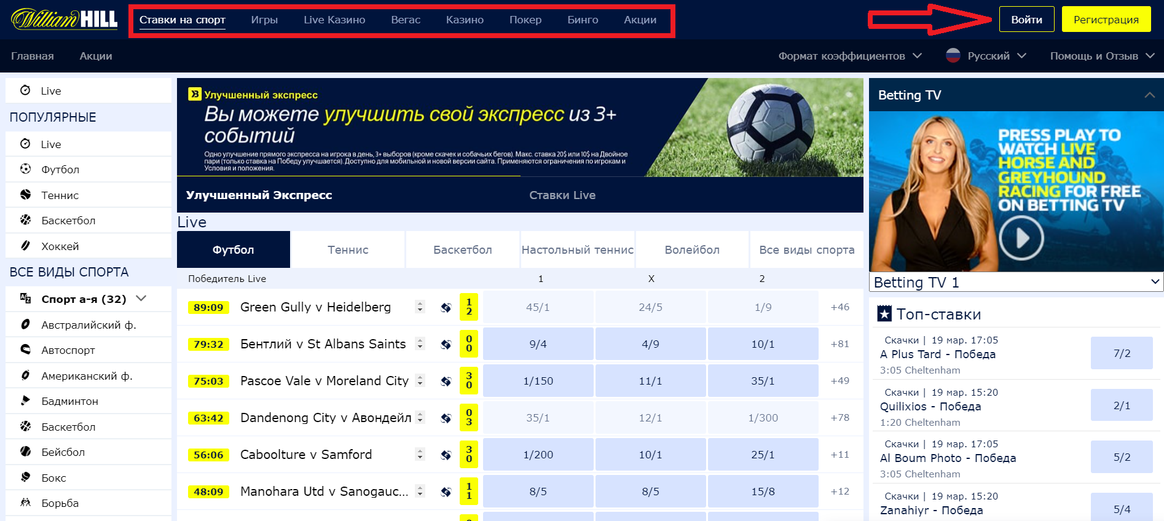The image size is (1164, 521).
Task: Open the Игры menu item
Action: [x=264, y=20]
